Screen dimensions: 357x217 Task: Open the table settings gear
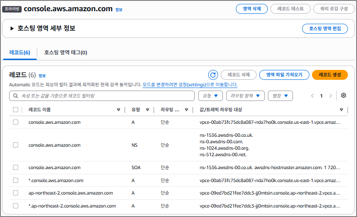pos(343,96)
